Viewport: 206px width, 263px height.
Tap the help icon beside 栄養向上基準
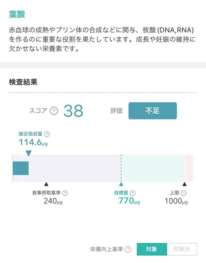pos(128,249)
